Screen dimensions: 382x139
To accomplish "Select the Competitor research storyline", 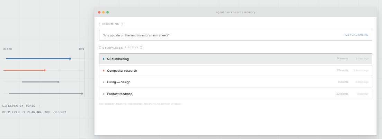I will pyautogui.click(x=236, y=70).
